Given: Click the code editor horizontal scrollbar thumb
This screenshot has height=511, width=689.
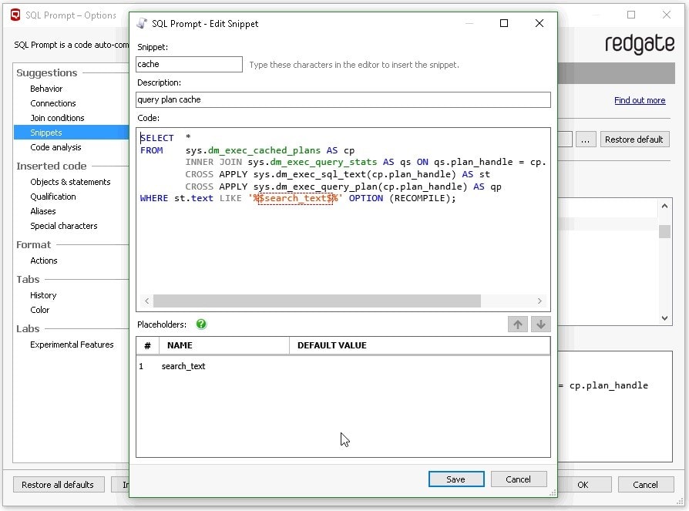Looking at the screenshot, I should click(x=317, y=301).
